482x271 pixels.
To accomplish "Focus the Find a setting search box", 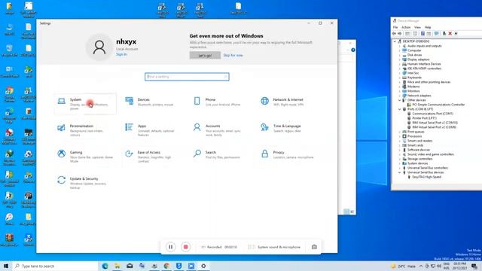I will point(187,77).
